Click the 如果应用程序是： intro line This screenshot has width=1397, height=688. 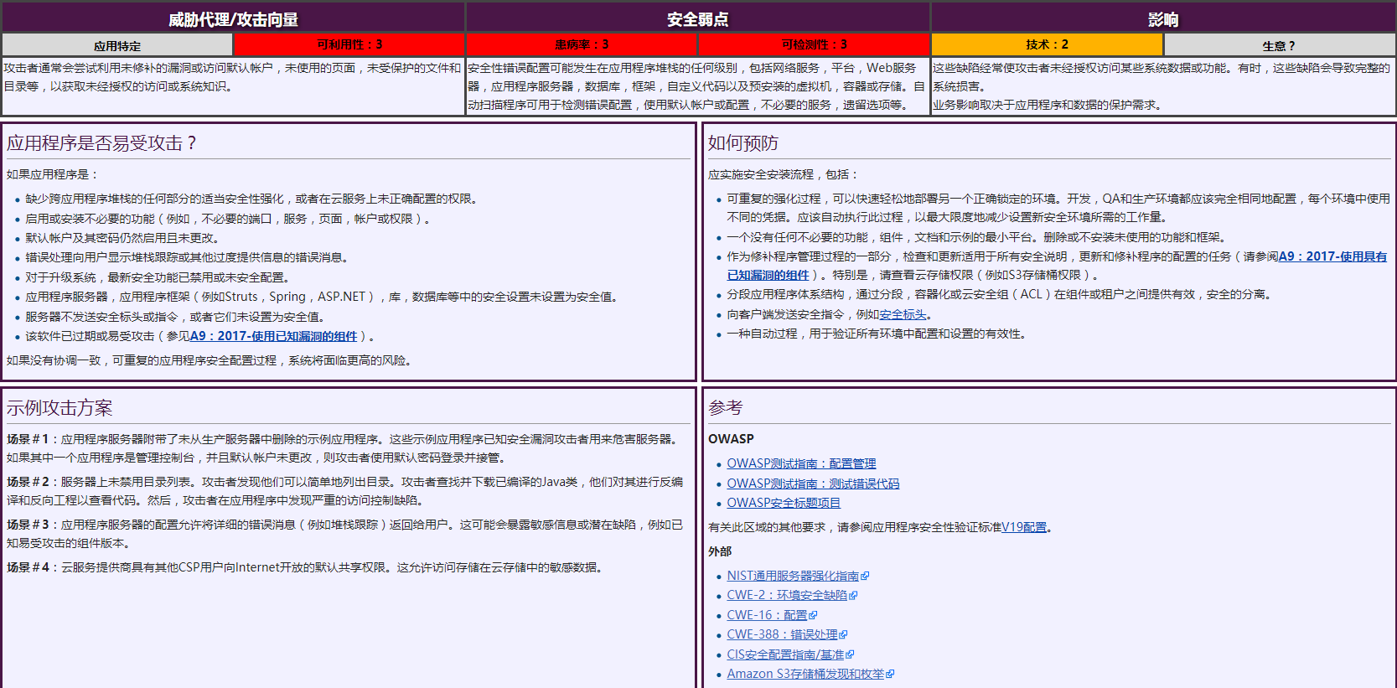click(52, 174)
